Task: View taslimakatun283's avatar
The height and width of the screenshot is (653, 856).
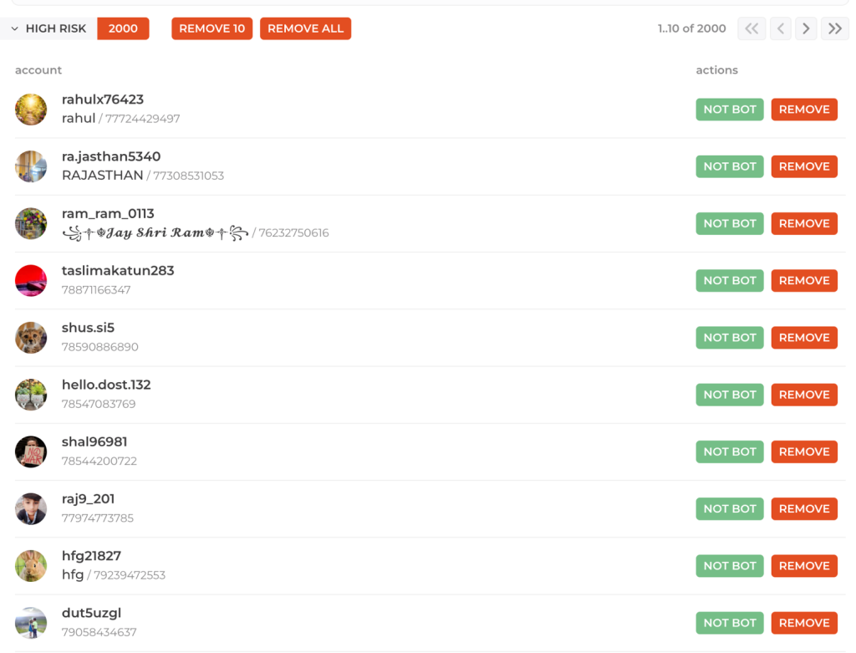Action: (x=31, y=280)
